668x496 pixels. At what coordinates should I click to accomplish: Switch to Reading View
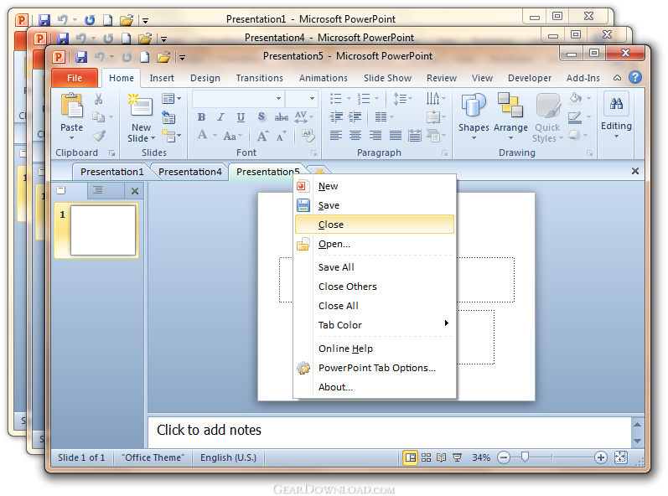pyautogui.click(x=442, y=457)
